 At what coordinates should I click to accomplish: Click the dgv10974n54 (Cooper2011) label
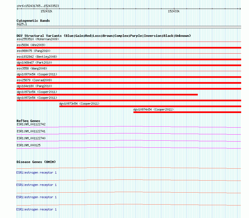tap(153, 109)
